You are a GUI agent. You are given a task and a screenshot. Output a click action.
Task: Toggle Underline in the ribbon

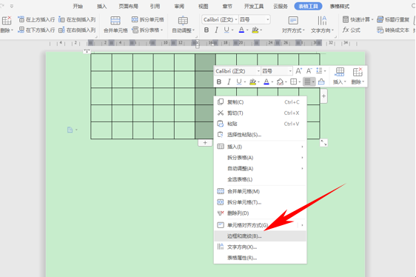tap(227, 30)
